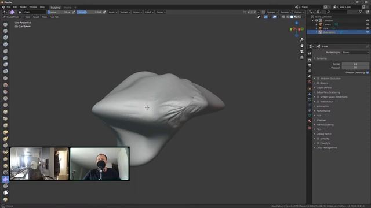This screenshot has height=208, width=371.
Task: Enable the Ambient Occlusion checkbox
Action: point(318,79)
